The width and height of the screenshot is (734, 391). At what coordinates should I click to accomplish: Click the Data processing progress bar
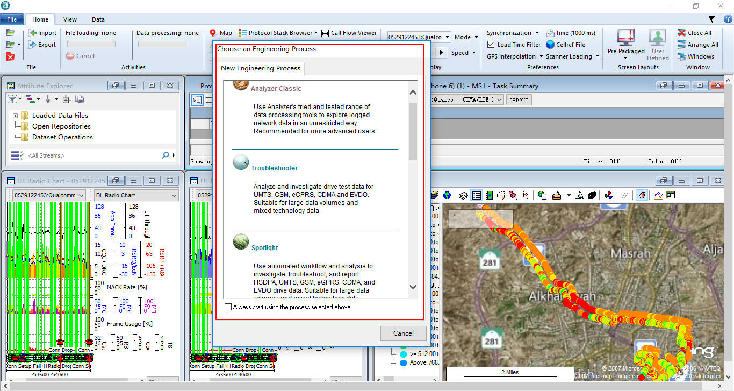point(162,45)
